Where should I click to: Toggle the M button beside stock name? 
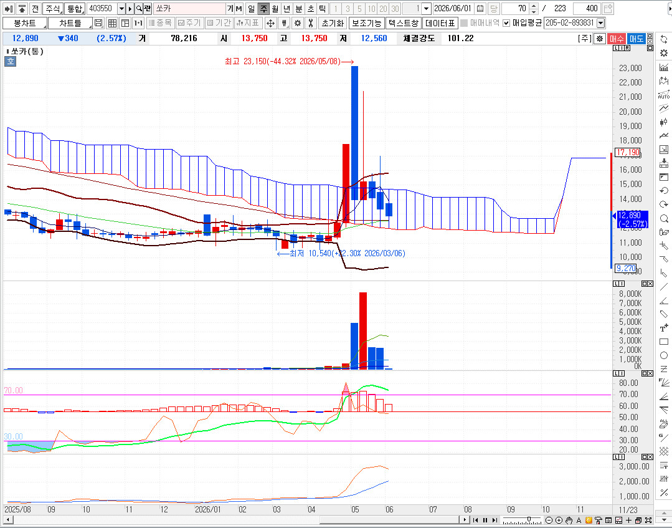239,9
